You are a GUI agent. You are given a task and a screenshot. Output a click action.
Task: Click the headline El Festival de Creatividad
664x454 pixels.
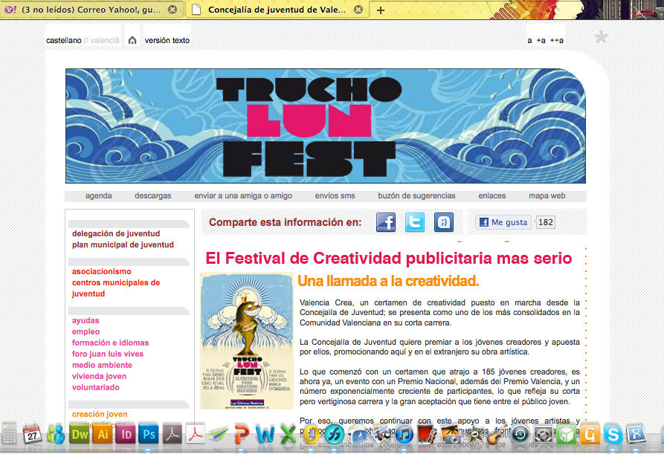pos(389,258)
